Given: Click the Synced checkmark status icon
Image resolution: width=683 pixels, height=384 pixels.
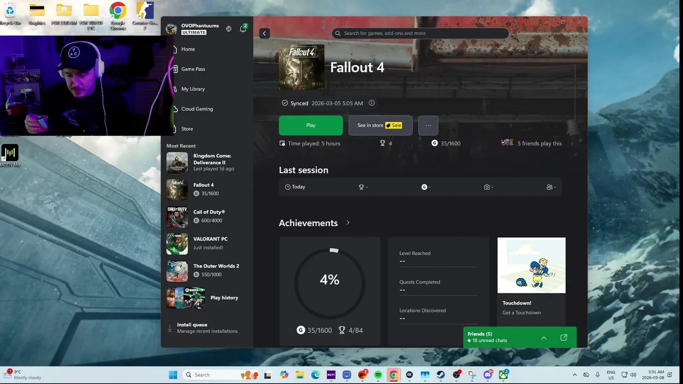Looking at the screenshot, I should (285, 103).
